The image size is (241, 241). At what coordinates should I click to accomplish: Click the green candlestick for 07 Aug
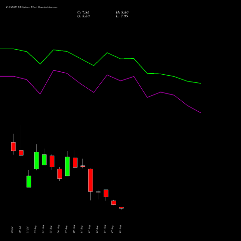click(x=67, y=166)
